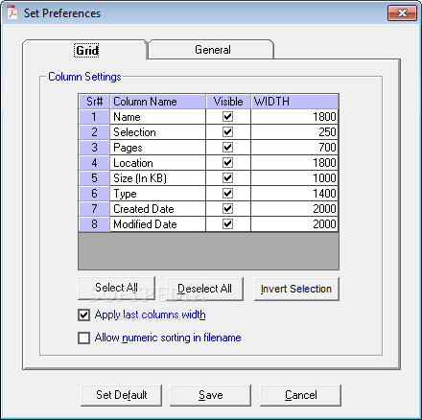Toggle Visible checkbox for Selection column
This screenshot has height=420, width=422.
pyautogui.click(x=227, y=132)
